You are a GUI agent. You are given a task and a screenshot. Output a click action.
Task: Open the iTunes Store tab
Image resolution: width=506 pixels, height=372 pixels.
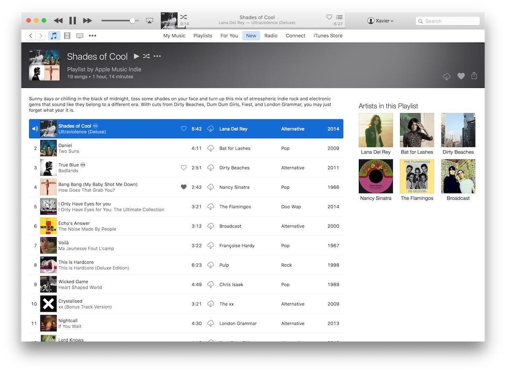pos(328,35)
